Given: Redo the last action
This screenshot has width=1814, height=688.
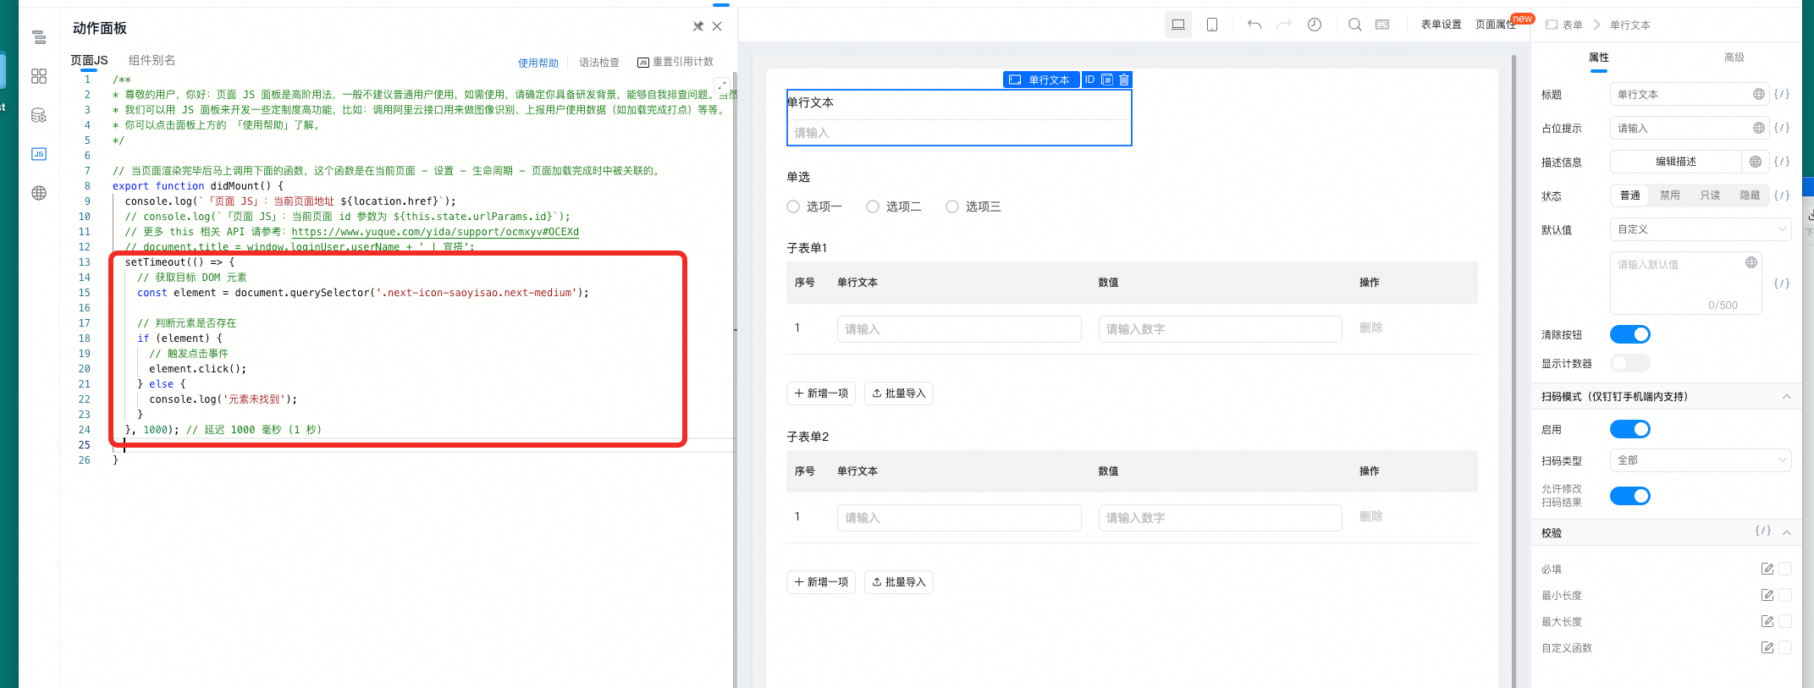Looking at the screenshot, I should 1284,25.
